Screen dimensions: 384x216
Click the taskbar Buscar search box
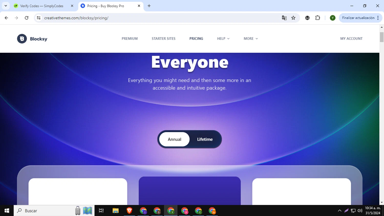(x=54, y=211)
